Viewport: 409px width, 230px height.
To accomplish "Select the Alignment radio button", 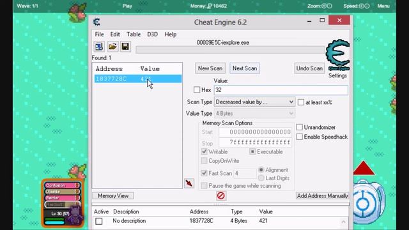I will tap(261, 170).
